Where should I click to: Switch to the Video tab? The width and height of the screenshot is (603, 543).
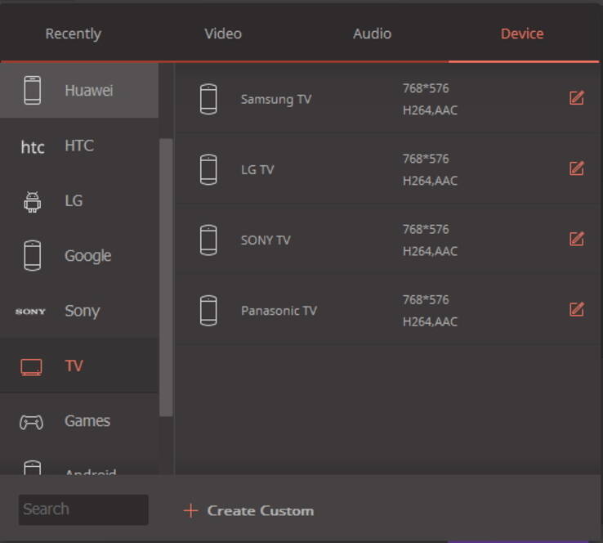[223, 34]
